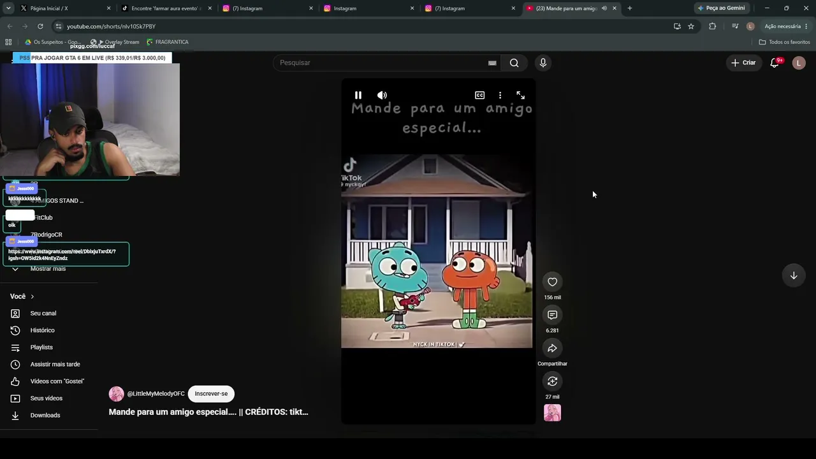Open Assistir mais tarde

tap(55, 364)
